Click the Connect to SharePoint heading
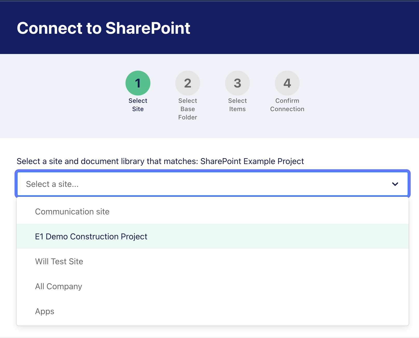Viewport: 419px width, 338px height. [103, 28]
